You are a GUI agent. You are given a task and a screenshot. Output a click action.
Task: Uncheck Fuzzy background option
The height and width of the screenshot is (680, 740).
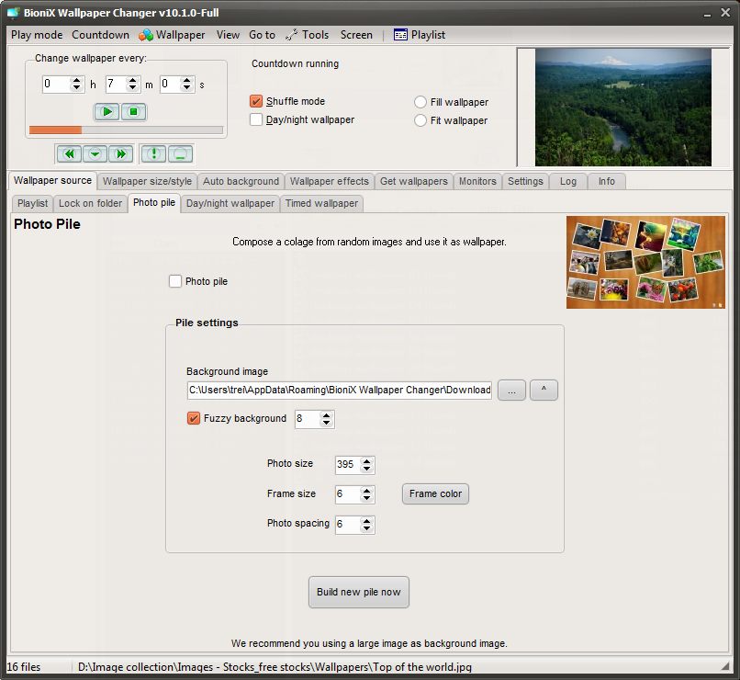point(194,418)
